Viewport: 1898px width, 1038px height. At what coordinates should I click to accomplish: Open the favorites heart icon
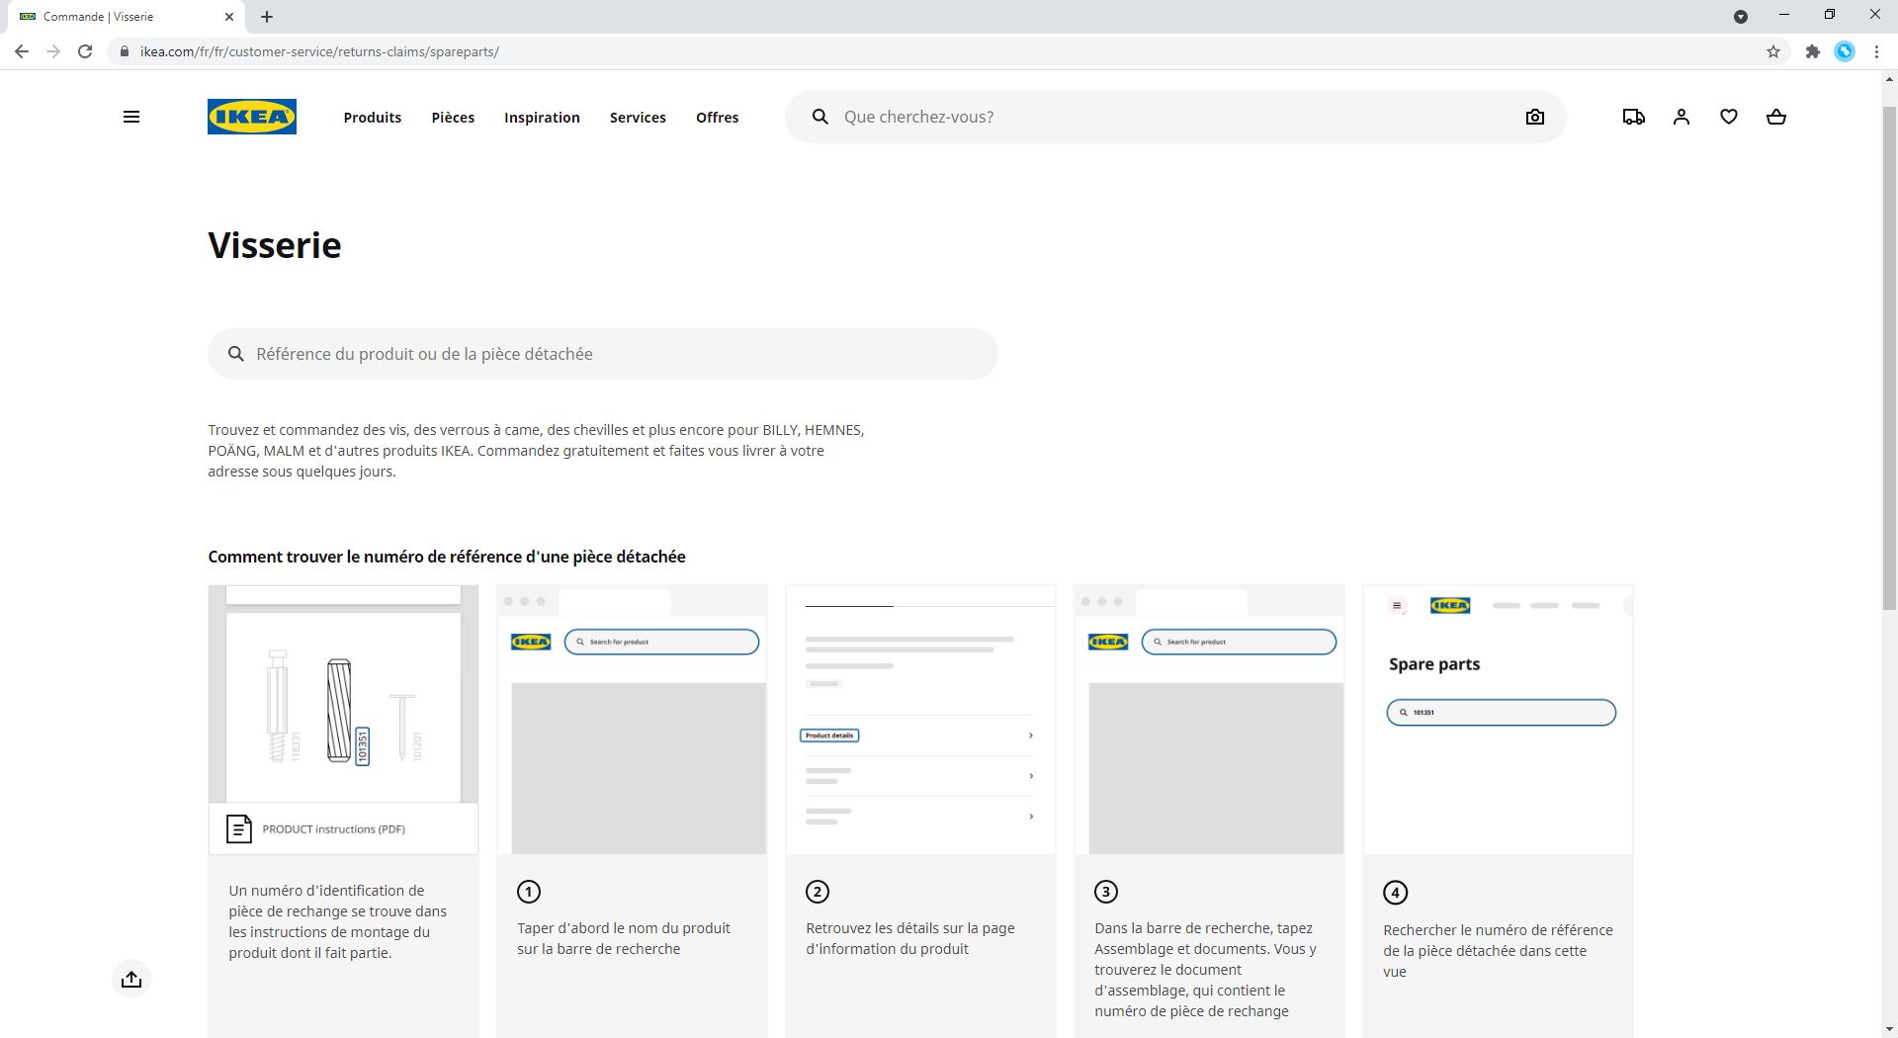1729,117
